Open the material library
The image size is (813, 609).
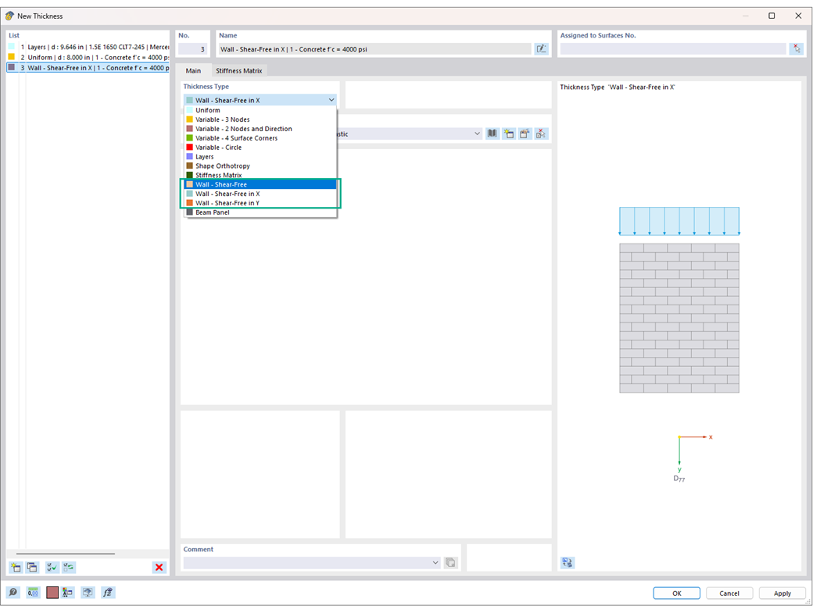click(492, 134)
